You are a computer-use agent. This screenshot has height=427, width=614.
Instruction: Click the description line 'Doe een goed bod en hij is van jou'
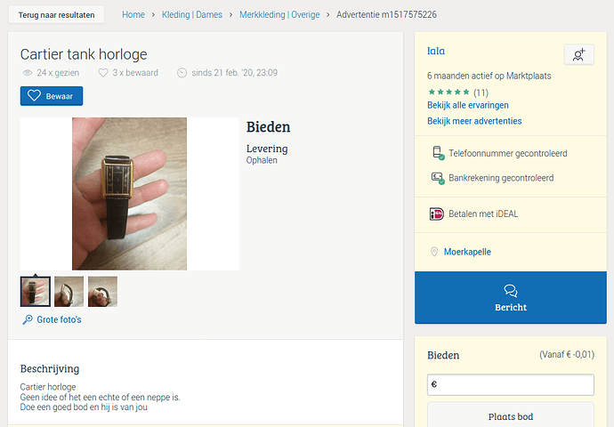point(84,407)
